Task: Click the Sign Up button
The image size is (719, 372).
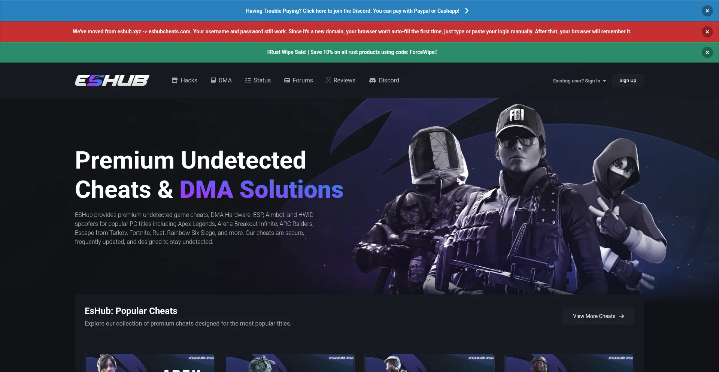Action: click(x=628, y=81)
